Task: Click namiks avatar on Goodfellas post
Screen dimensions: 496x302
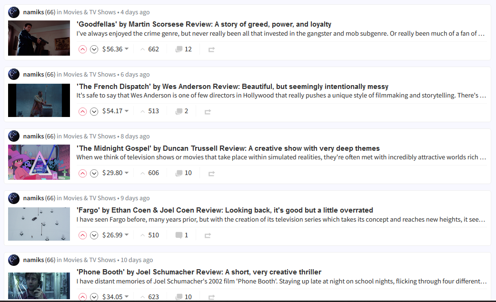Action: 14,12
